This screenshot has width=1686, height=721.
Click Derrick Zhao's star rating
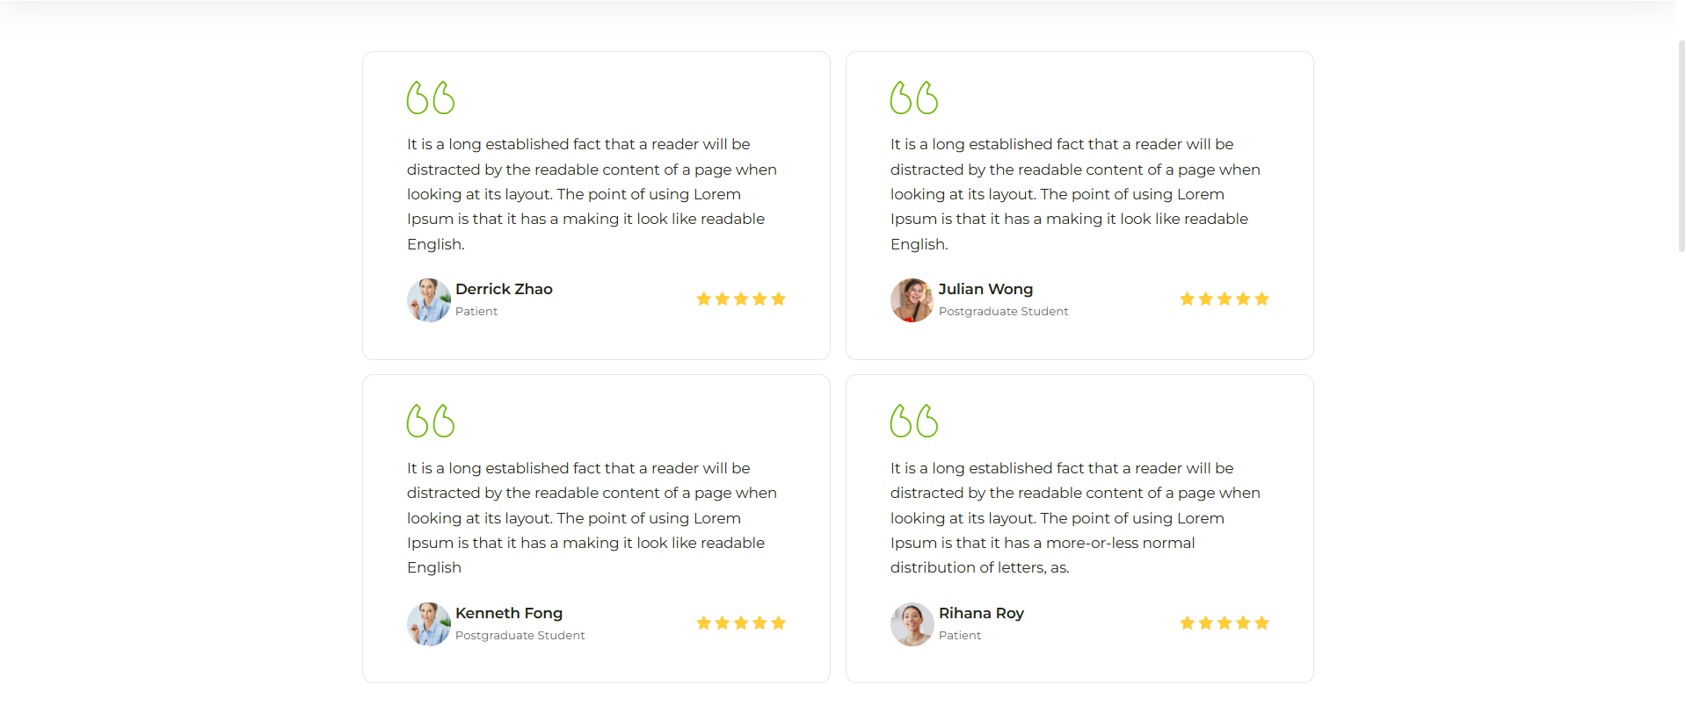click(x=741, y=299)
